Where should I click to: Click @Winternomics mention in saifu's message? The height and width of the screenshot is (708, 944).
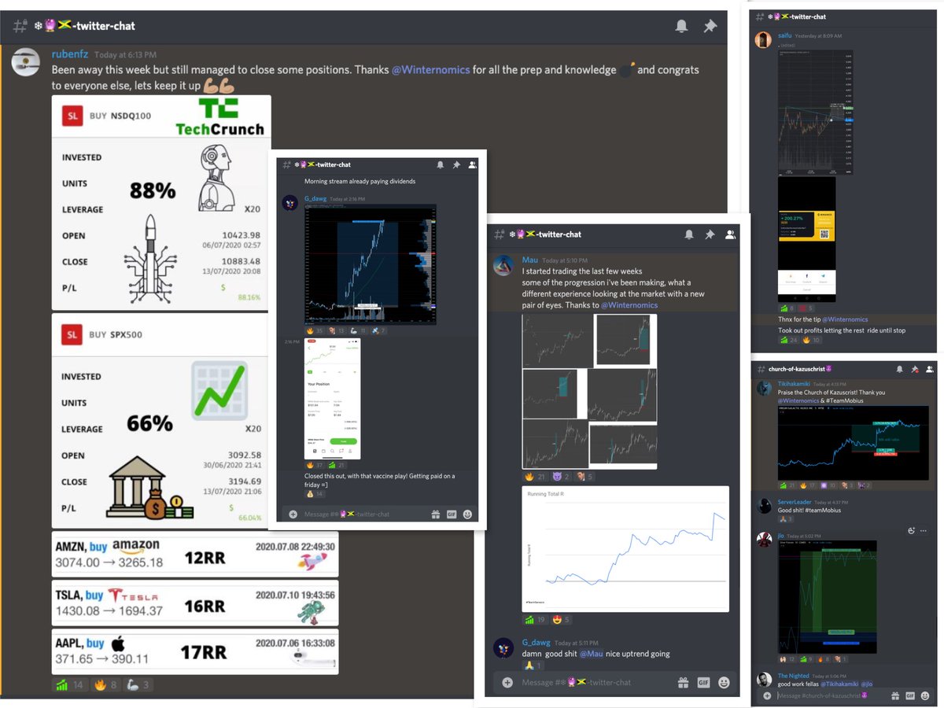pos(846,319)
